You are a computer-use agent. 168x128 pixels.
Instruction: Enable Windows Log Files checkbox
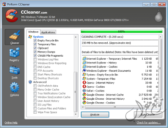(x=35, y=59)
